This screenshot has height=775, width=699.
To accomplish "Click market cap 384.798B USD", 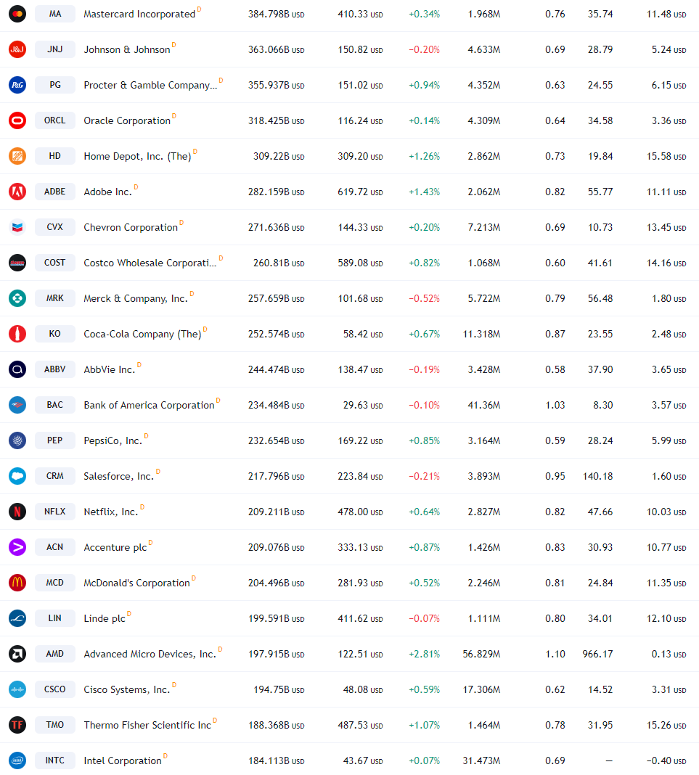I will click(x=277, y=15).
